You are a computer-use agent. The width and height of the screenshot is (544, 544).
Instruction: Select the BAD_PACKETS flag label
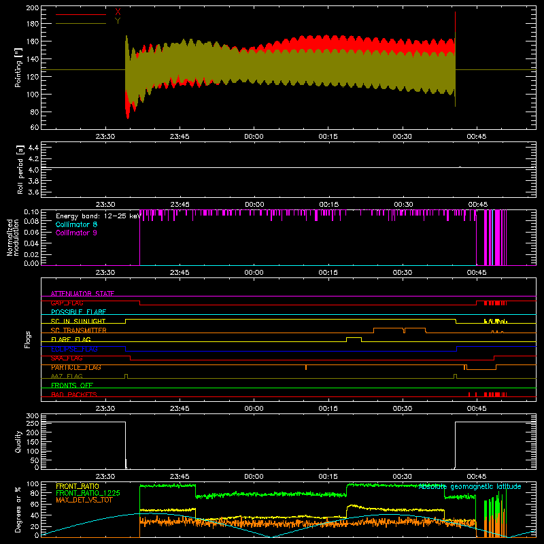[x=74, y=394]
